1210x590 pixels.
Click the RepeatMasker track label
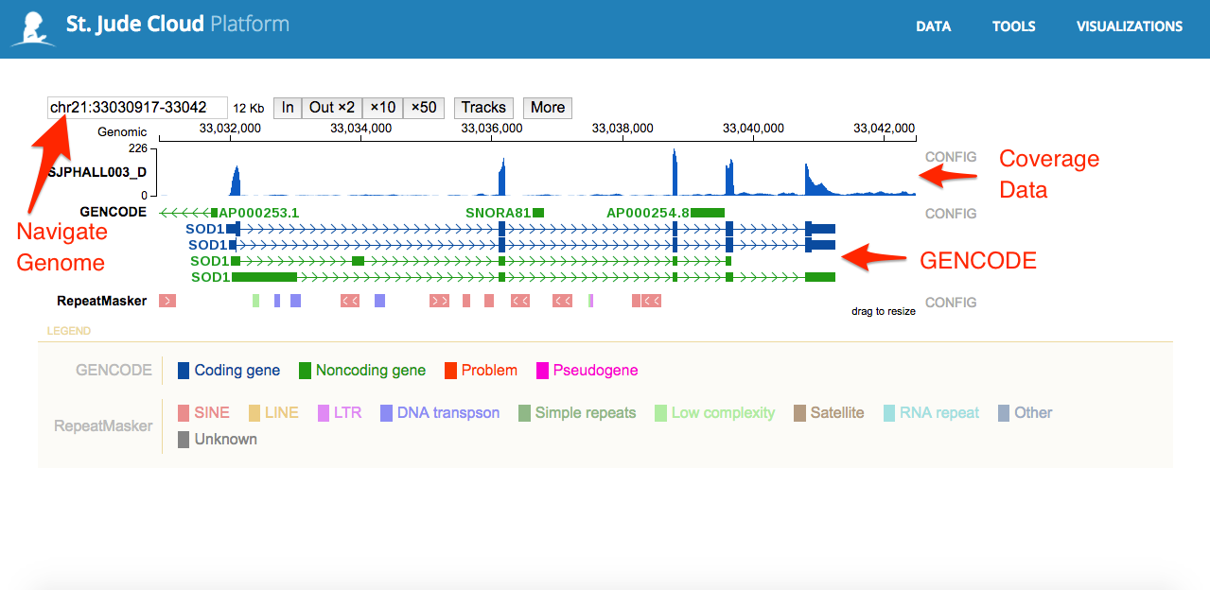tap(102, 301)
